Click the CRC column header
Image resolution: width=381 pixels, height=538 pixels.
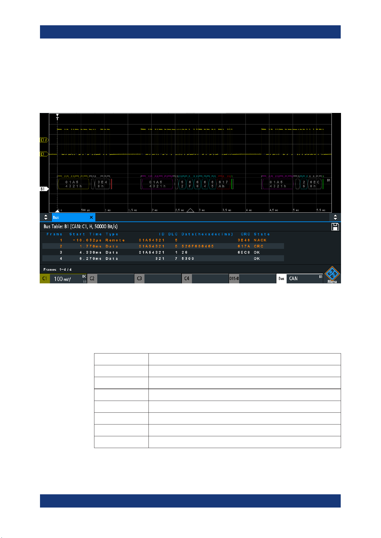click(x=245, y=234)
